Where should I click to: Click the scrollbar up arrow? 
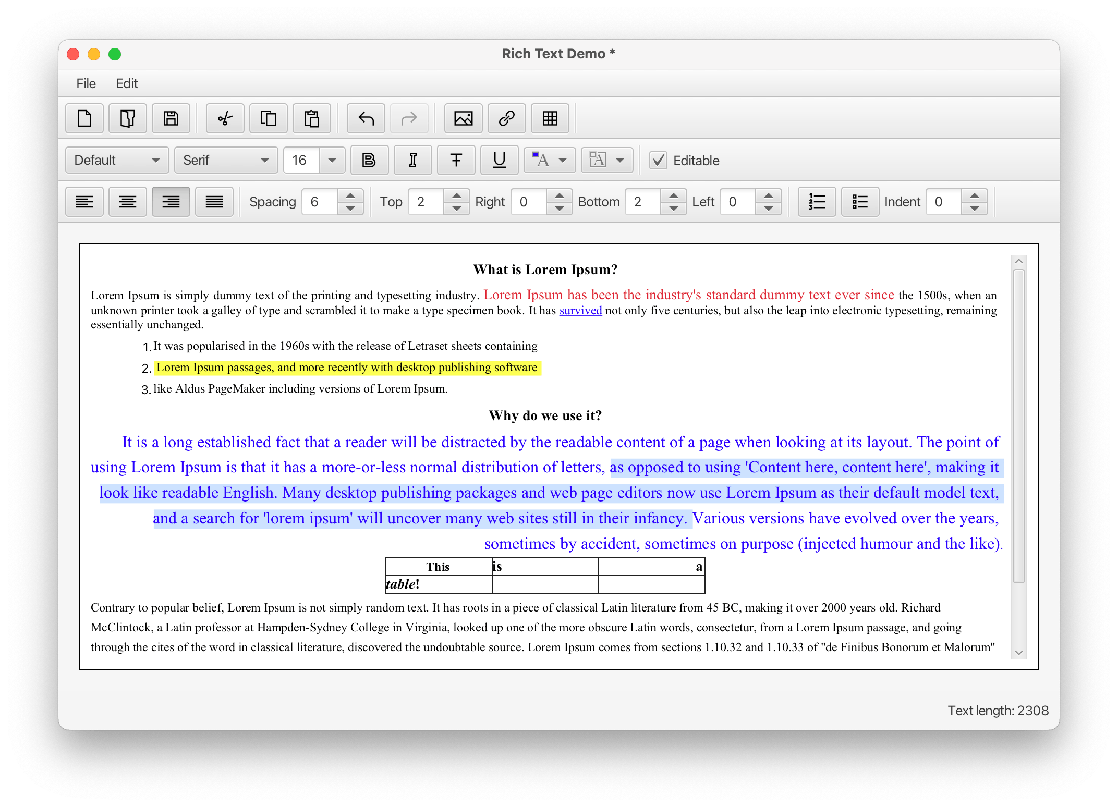pos(1019,261)
